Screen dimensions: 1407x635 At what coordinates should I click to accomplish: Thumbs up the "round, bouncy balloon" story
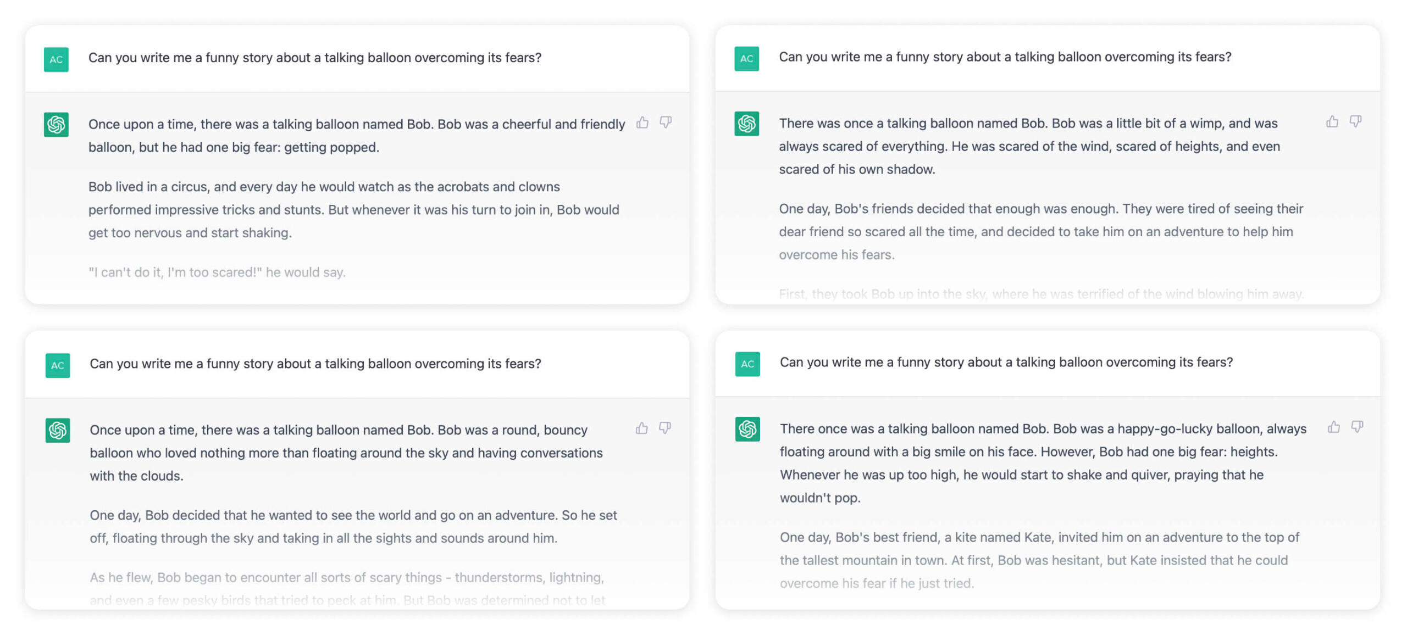[641, 428]
